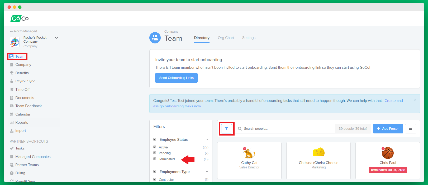428x185 pixels.
Task: Click the Search people input field
Action: 285,129
